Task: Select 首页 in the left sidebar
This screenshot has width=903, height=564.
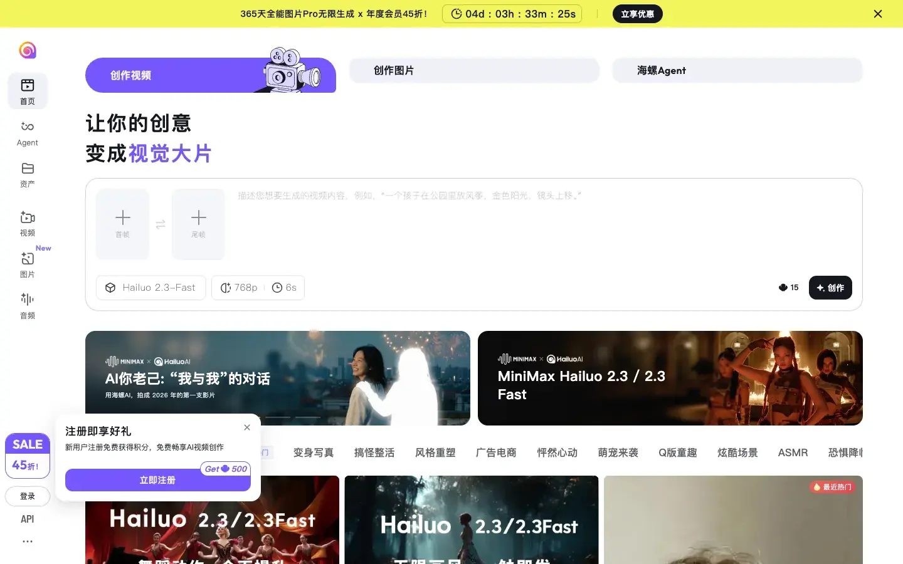Action: click(x=27, y=90)
